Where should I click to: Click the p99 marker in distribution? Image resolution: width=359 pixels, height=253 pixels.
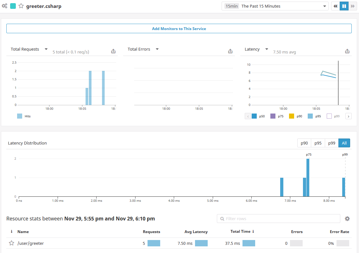[345, 155]
